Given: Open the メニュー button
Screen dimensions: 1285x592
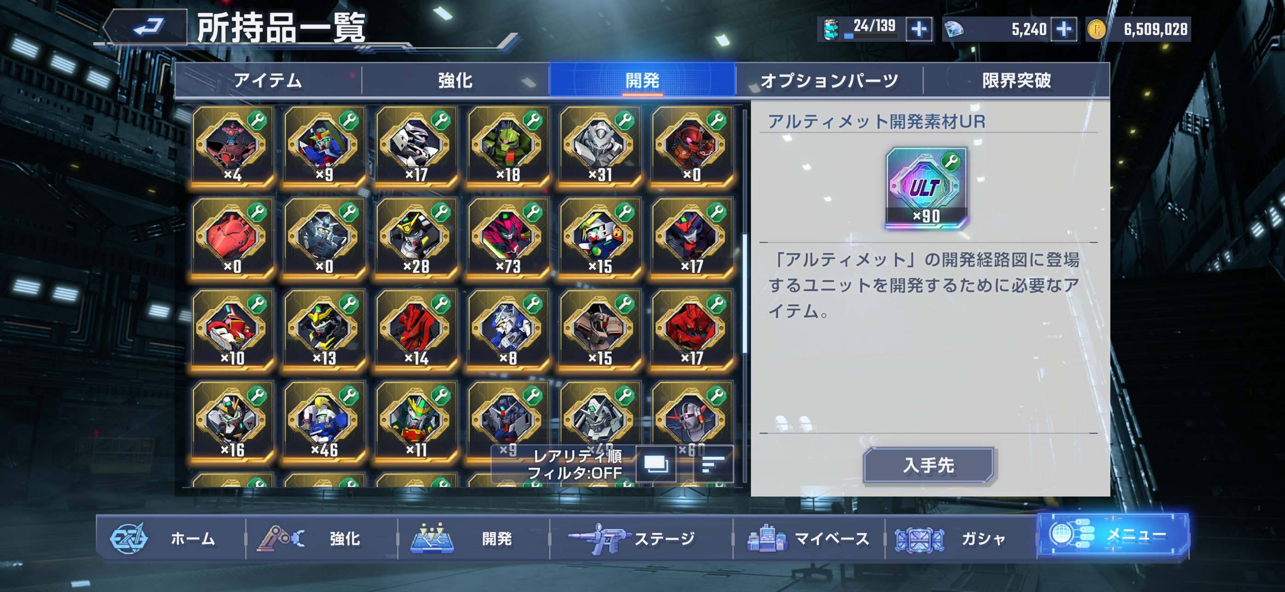Looking at the screenshot, I should tap(1113, 536).
